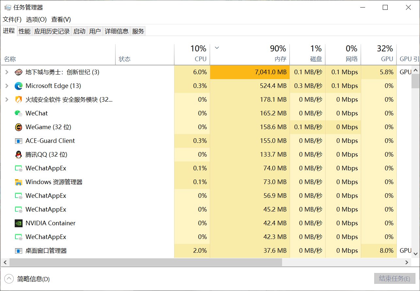Sort by the 状态 column header

[145, 54]
